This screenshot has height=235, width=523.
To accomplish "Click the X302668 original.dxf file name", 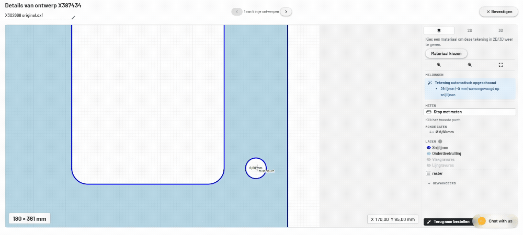I will pyautogui.click(x=24, y=15).
